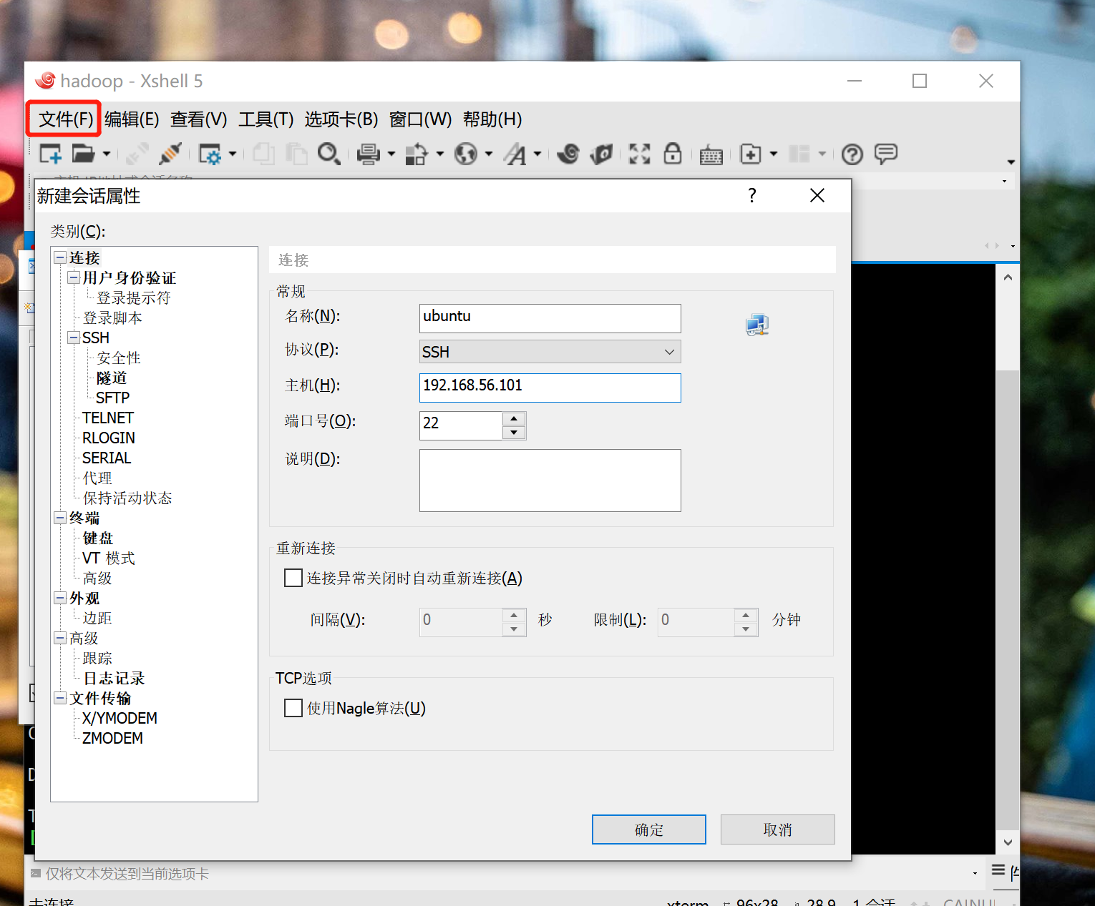Select 隧道 under SSH
Image resolution: width=1095 pixels, height=906 pixels.
112,378
